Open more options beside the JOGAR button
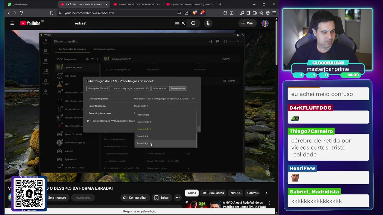Screen dimensions: 383x215 point(235,59)
